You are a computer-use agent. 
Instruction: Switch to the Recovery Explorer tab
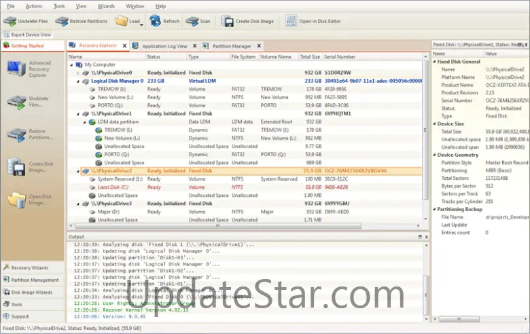(x=98, y=45)
